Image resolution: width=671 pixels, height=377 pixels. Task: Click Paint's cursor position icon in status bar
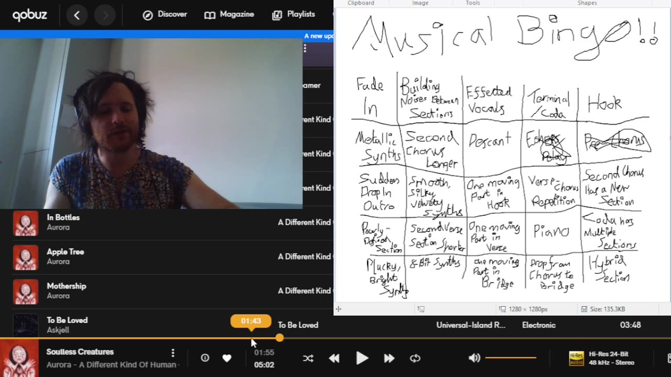coord(338,309)
